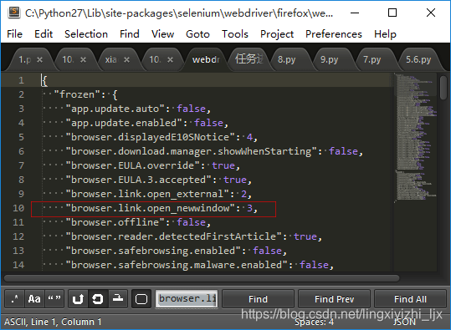The image size is (451, 330).
Task: Open the Selection menu
Action: tap(86, 34)
